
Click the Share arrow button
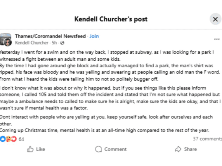(185, 149)
